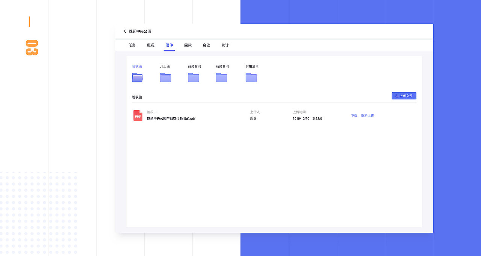The height and width of the screenshot is (256, 481).
Task: Open the 价格清单 folder icon
Action: click(x=251, y=77)
